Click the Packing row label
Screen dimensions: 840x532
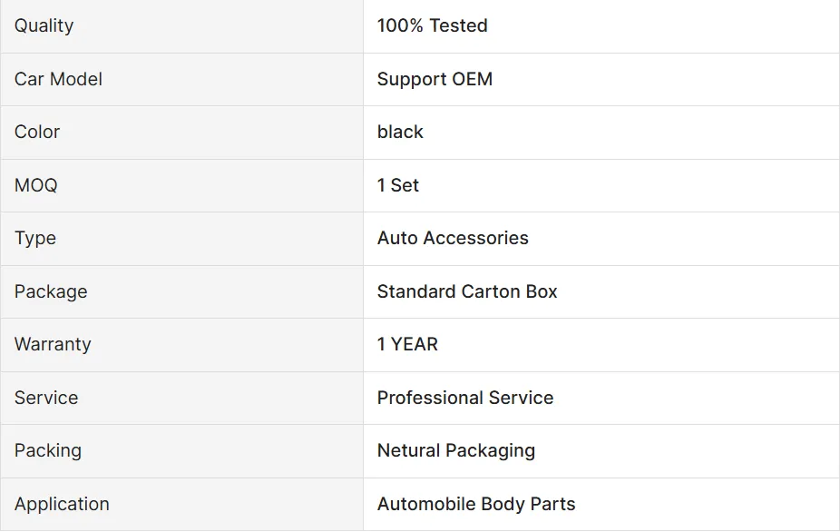pyautogui.click(x=48, y=450)
